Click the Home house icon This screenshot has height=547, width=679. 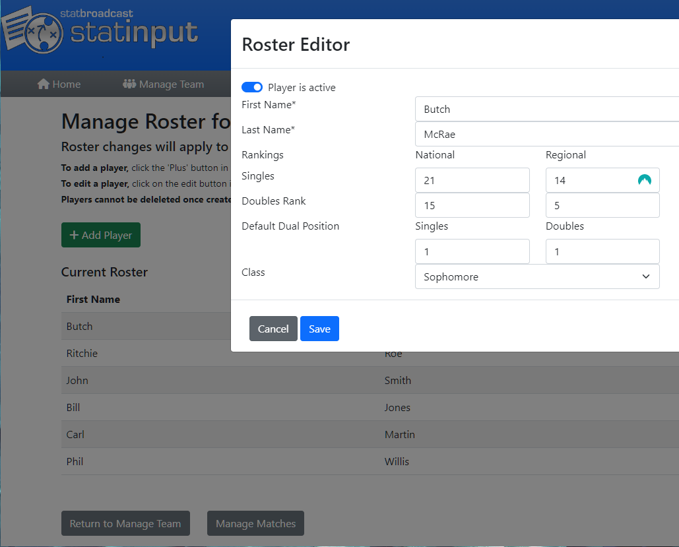tap(44, 84)
